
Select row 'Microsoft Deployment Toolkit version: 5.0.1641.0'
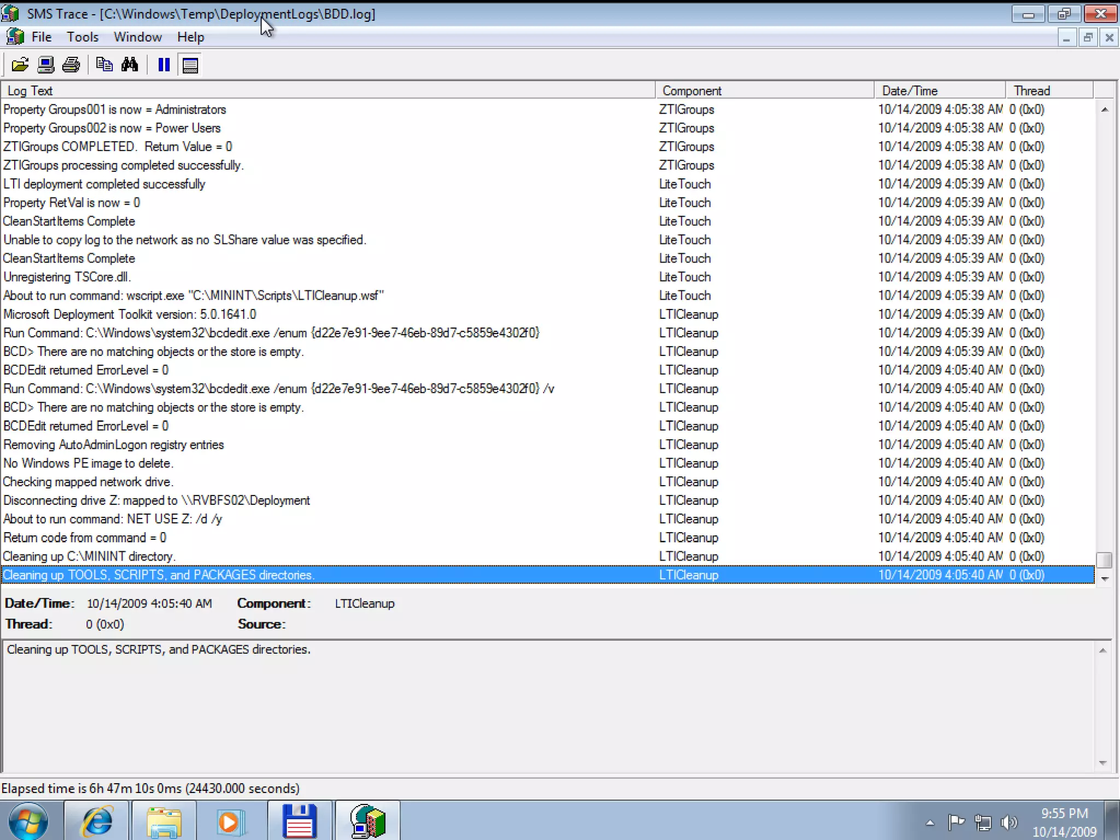coord(547,314)
